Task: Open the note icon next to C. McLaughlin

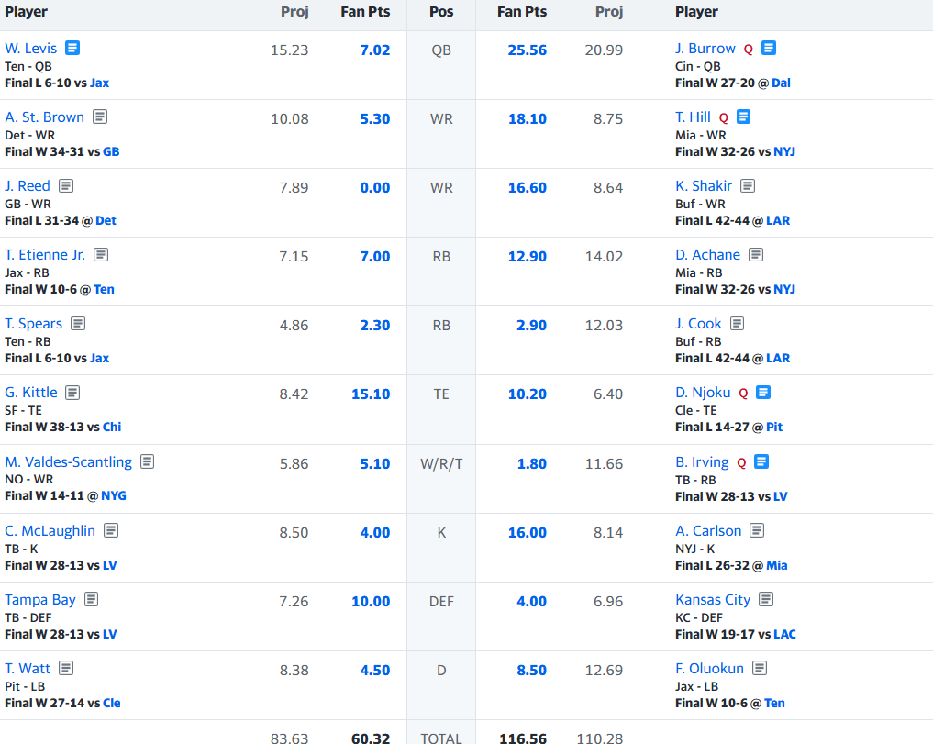Action: pos(111,530)
